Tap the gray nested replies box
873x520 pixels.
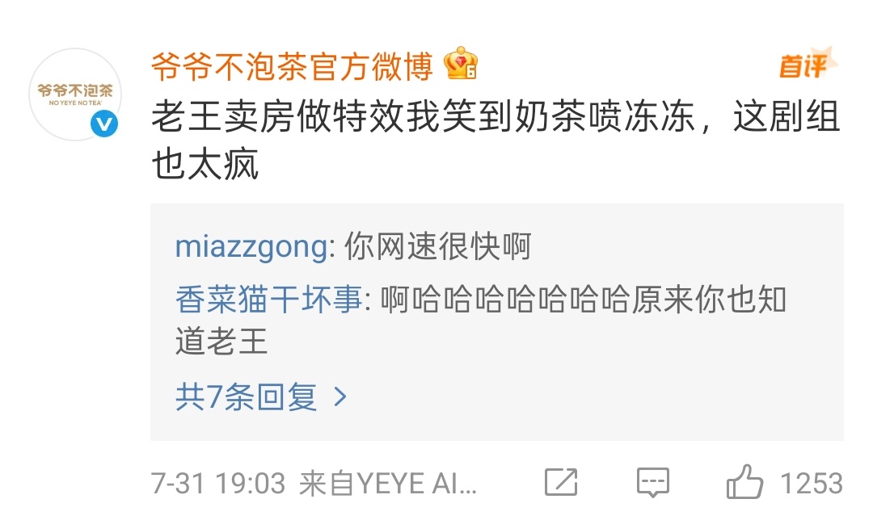[496, 322]
